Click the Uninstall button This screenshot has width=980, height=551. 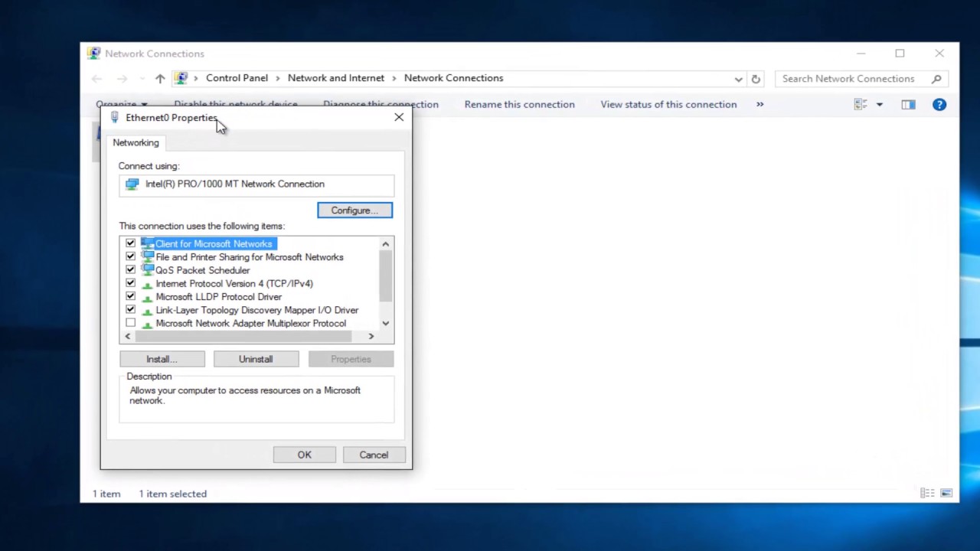256,359
